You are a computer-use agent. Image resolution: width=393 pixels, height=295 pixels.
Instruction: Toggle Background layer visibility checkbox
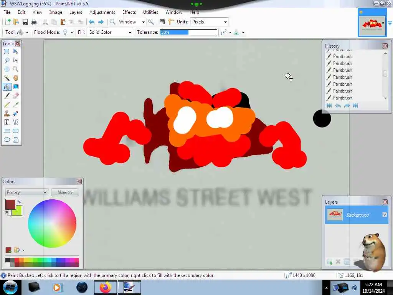coord(385,214)
